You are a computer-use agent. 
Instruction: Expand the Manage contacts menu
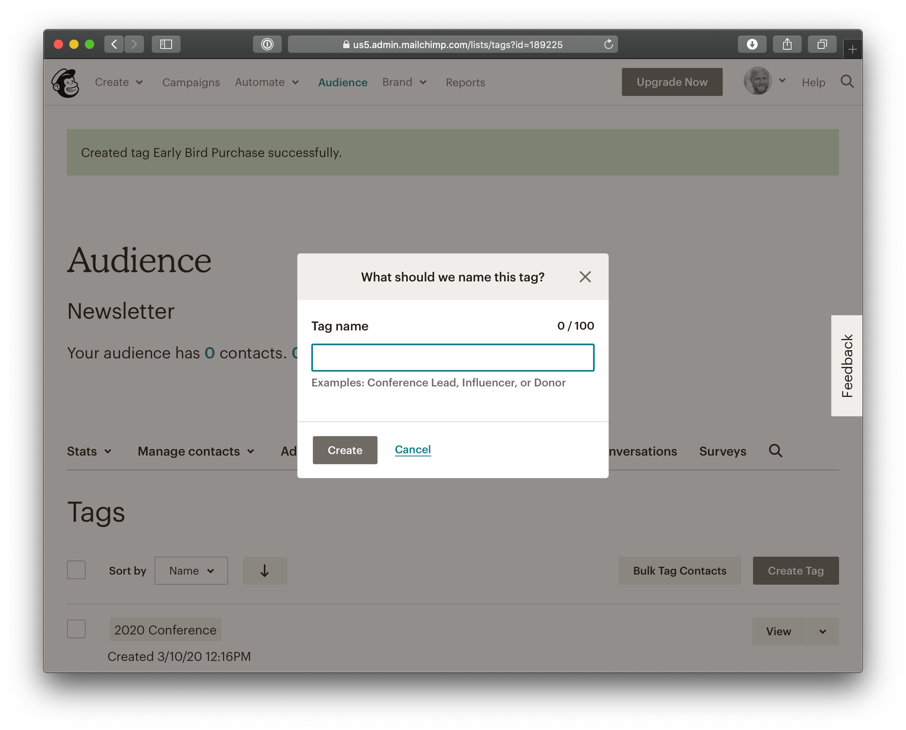[x=196, y=451]
